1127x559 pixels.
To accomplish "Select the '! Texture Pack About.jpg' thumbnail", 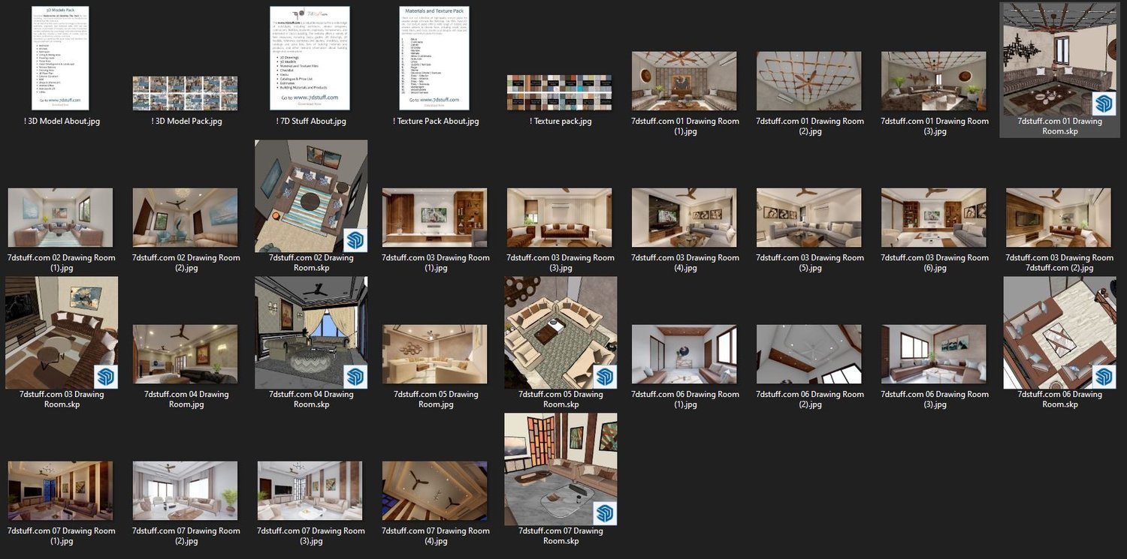I will (434, 58).
